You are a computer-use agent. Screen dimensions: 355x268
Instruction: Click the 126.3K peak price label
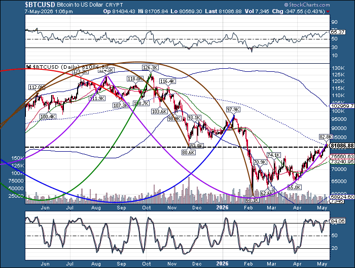(150, 68)
